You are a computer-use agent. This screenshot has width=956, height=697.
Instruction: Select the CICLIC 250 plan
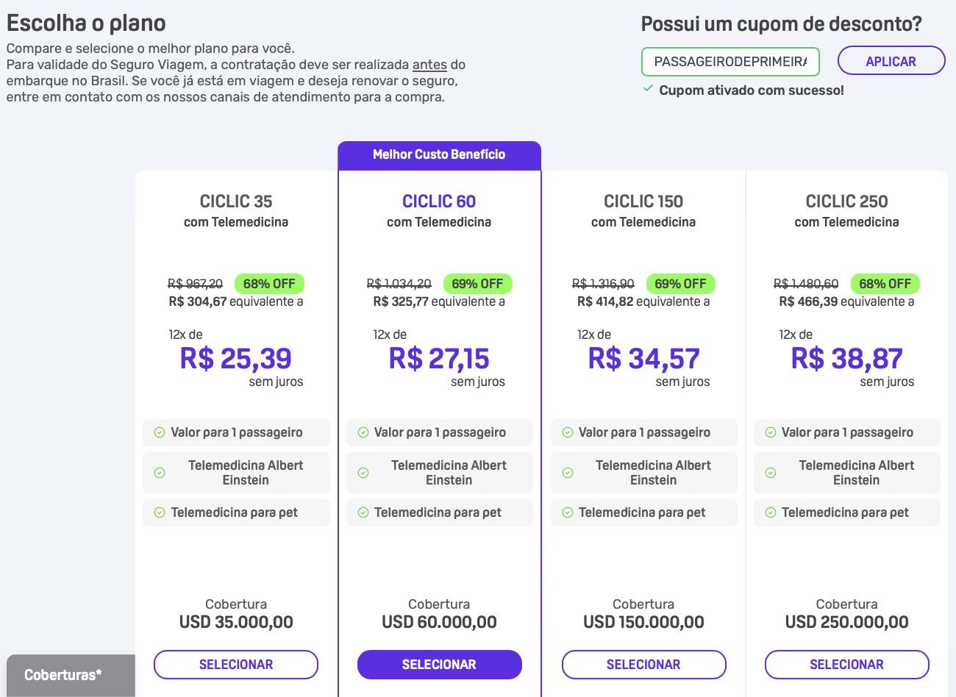tap(846, 665)
